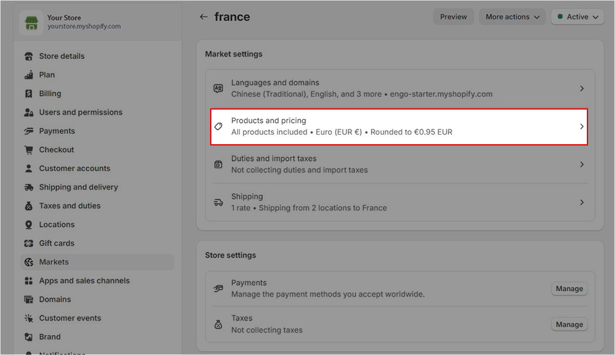Click the yourstore.myshopify.com store address
This screenshot has width=615, height=355.
[84, 27]
